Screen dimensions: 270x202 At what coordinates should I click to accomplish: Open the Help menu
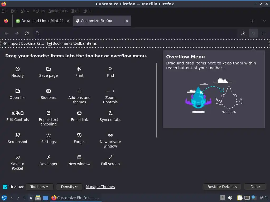coord(87,11)
